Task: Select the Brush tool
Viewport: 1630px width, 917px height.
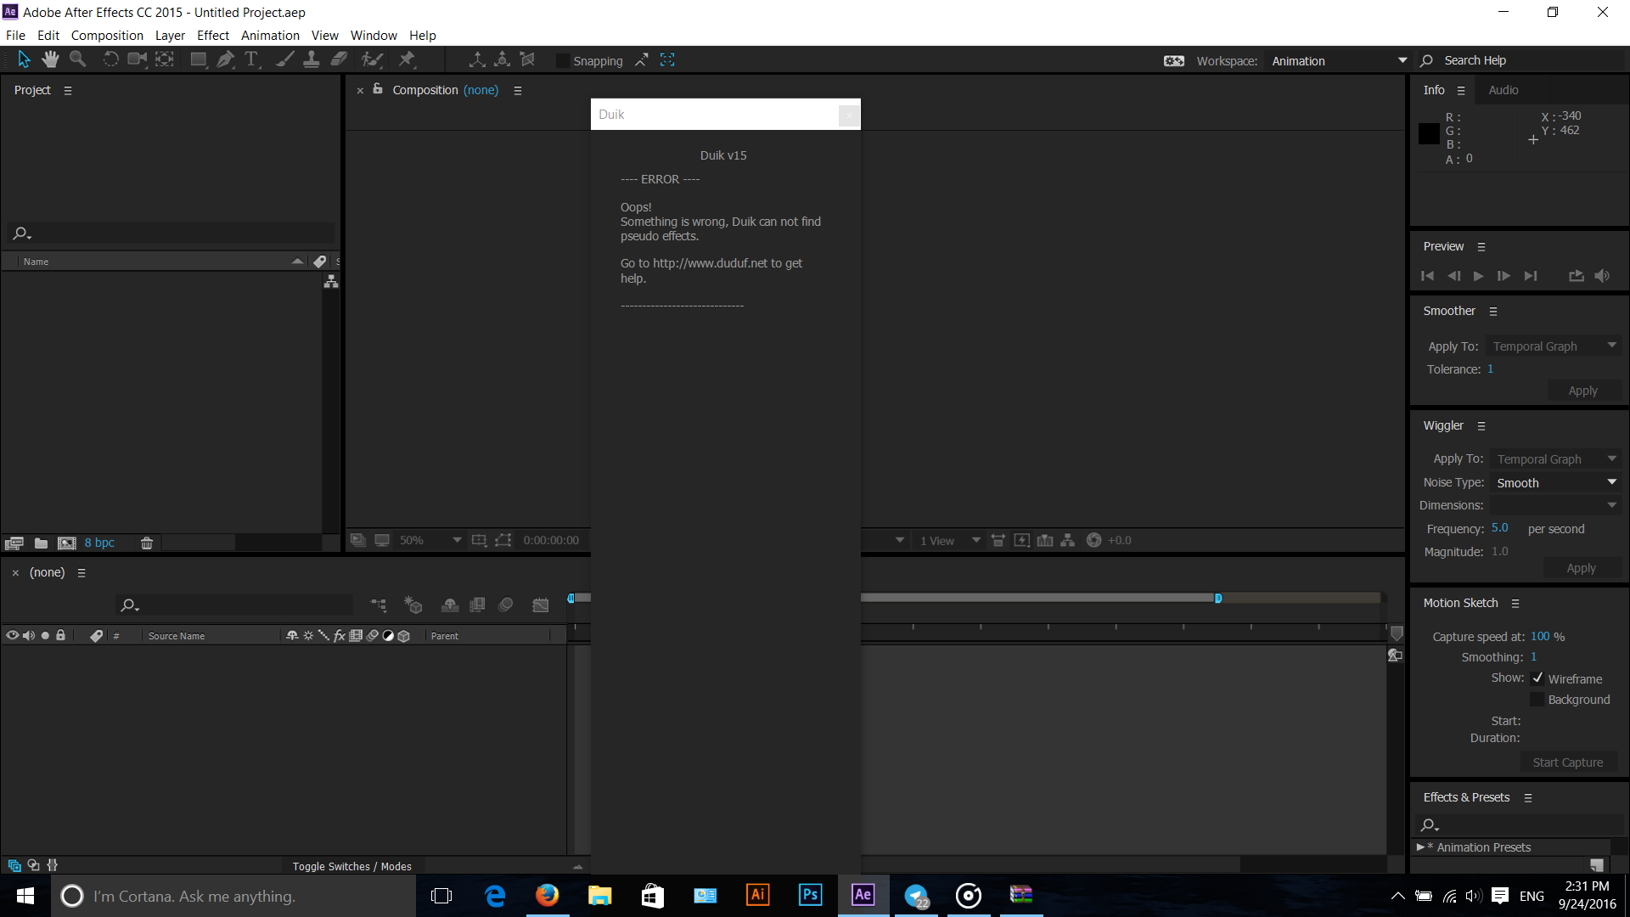Action: 285,59
